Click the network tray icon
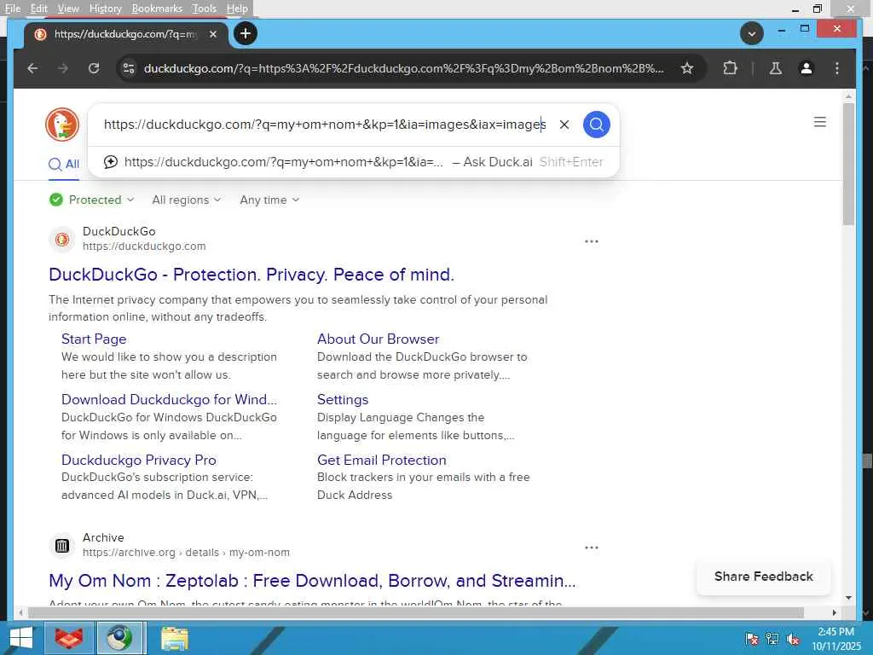Viewport: 873px width, 655px height. click(x=772, y=639)
